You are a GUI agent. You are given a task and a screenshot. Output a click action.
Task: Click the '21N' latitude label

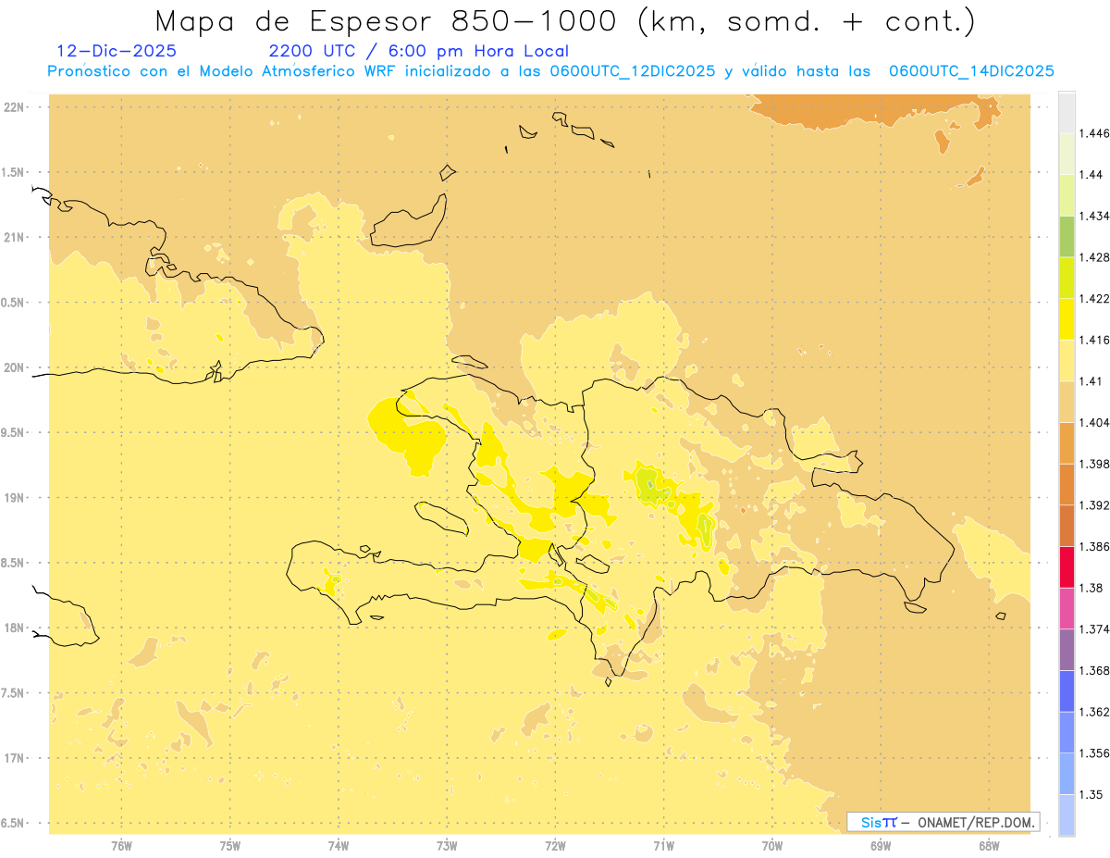tap(16, 237)
